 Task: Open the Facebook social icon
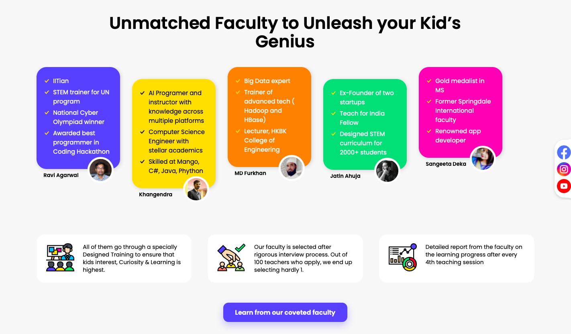564,153
